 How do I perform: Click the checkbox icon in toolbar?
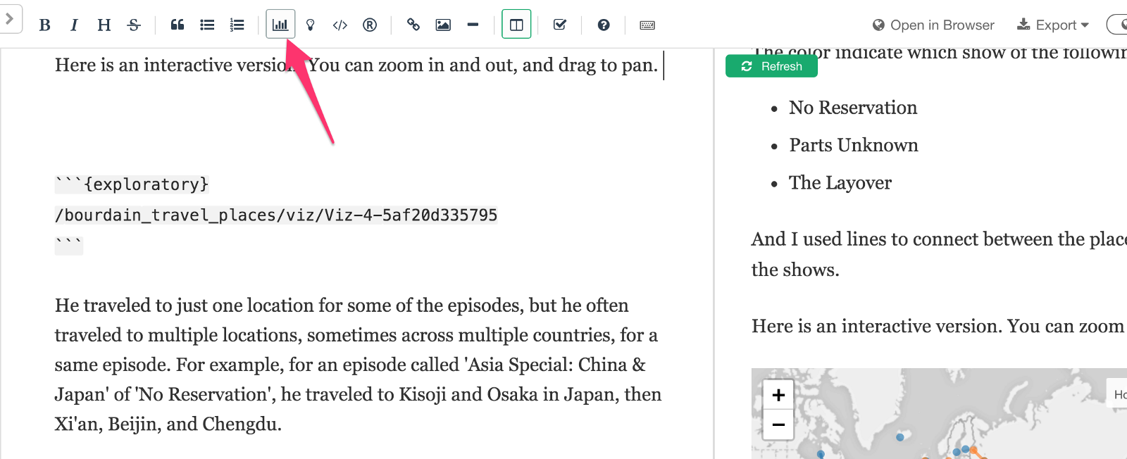coord(560,25)
